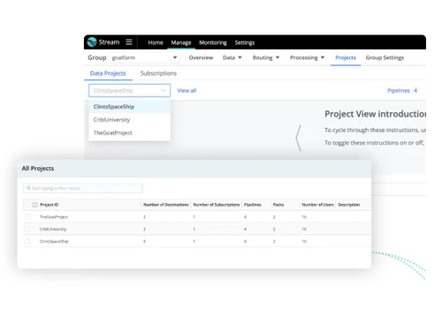Click the Description column header
Image resolution: width=442 pixels, height=331 pixels.
pyautogui.click(x=349, y=205)
